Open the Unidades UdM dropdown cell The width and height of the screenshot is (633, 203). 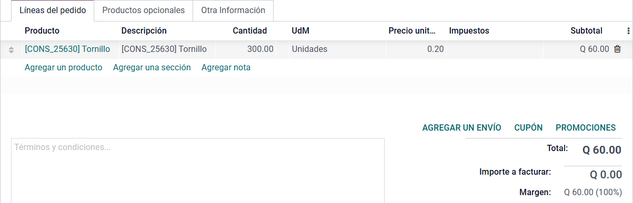[337, 49]
